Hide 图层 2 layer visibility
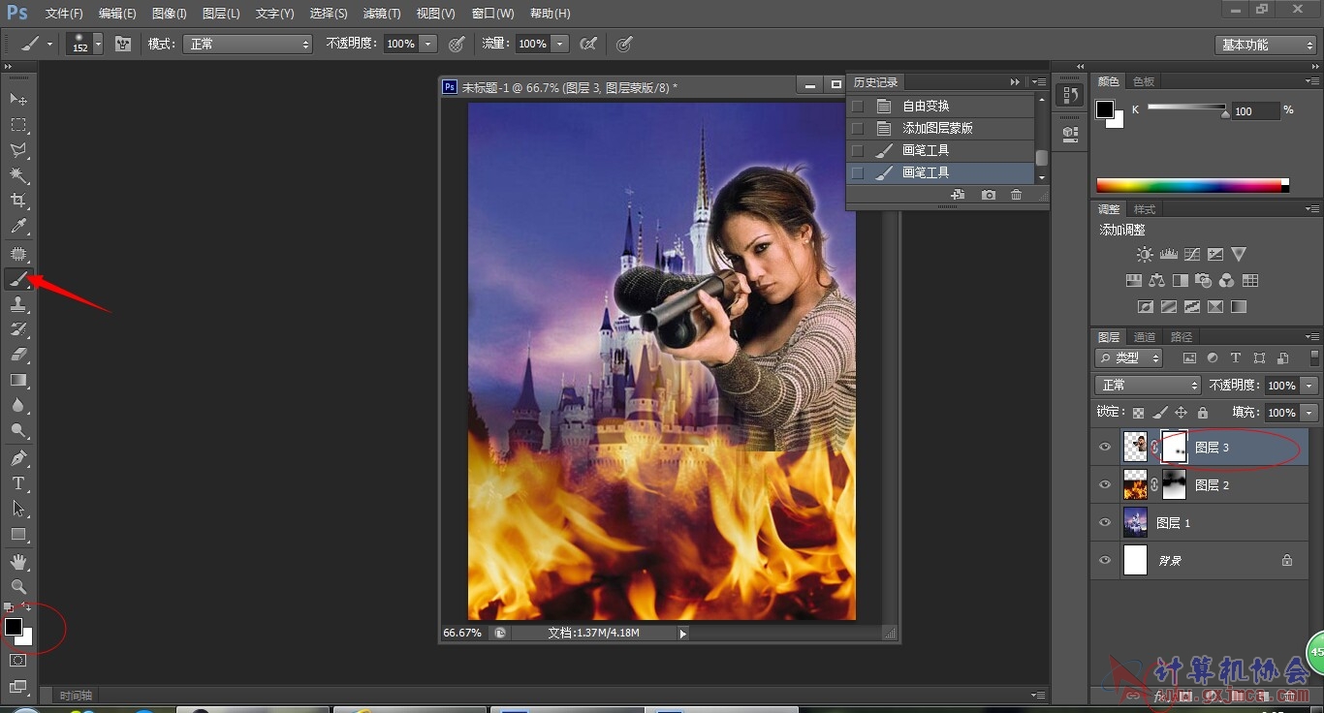 click(1105, 485)
